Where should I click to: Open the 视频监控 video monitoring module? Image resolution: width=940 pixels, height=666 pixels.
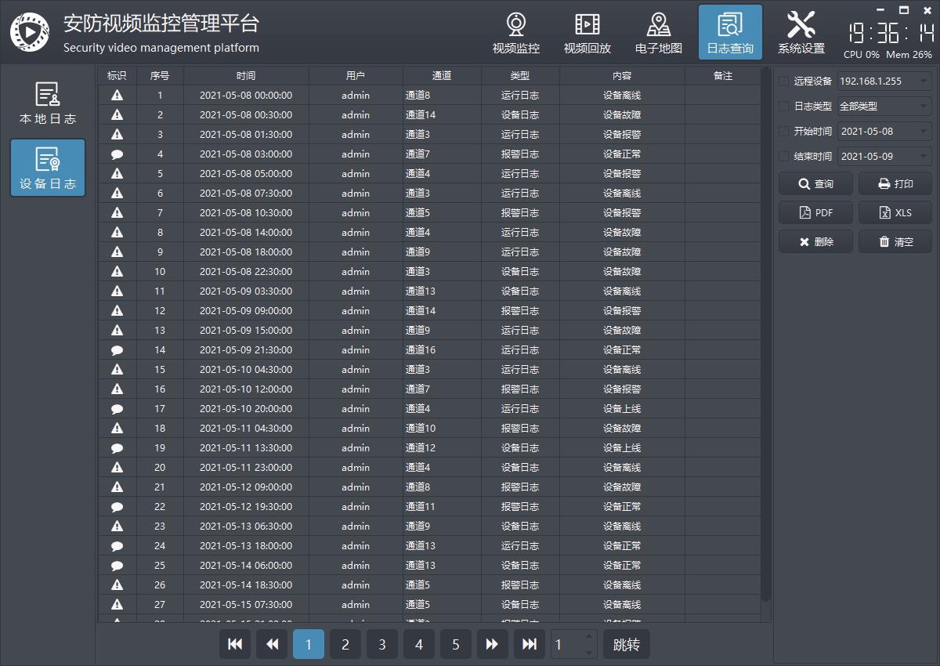click(515, 33)
